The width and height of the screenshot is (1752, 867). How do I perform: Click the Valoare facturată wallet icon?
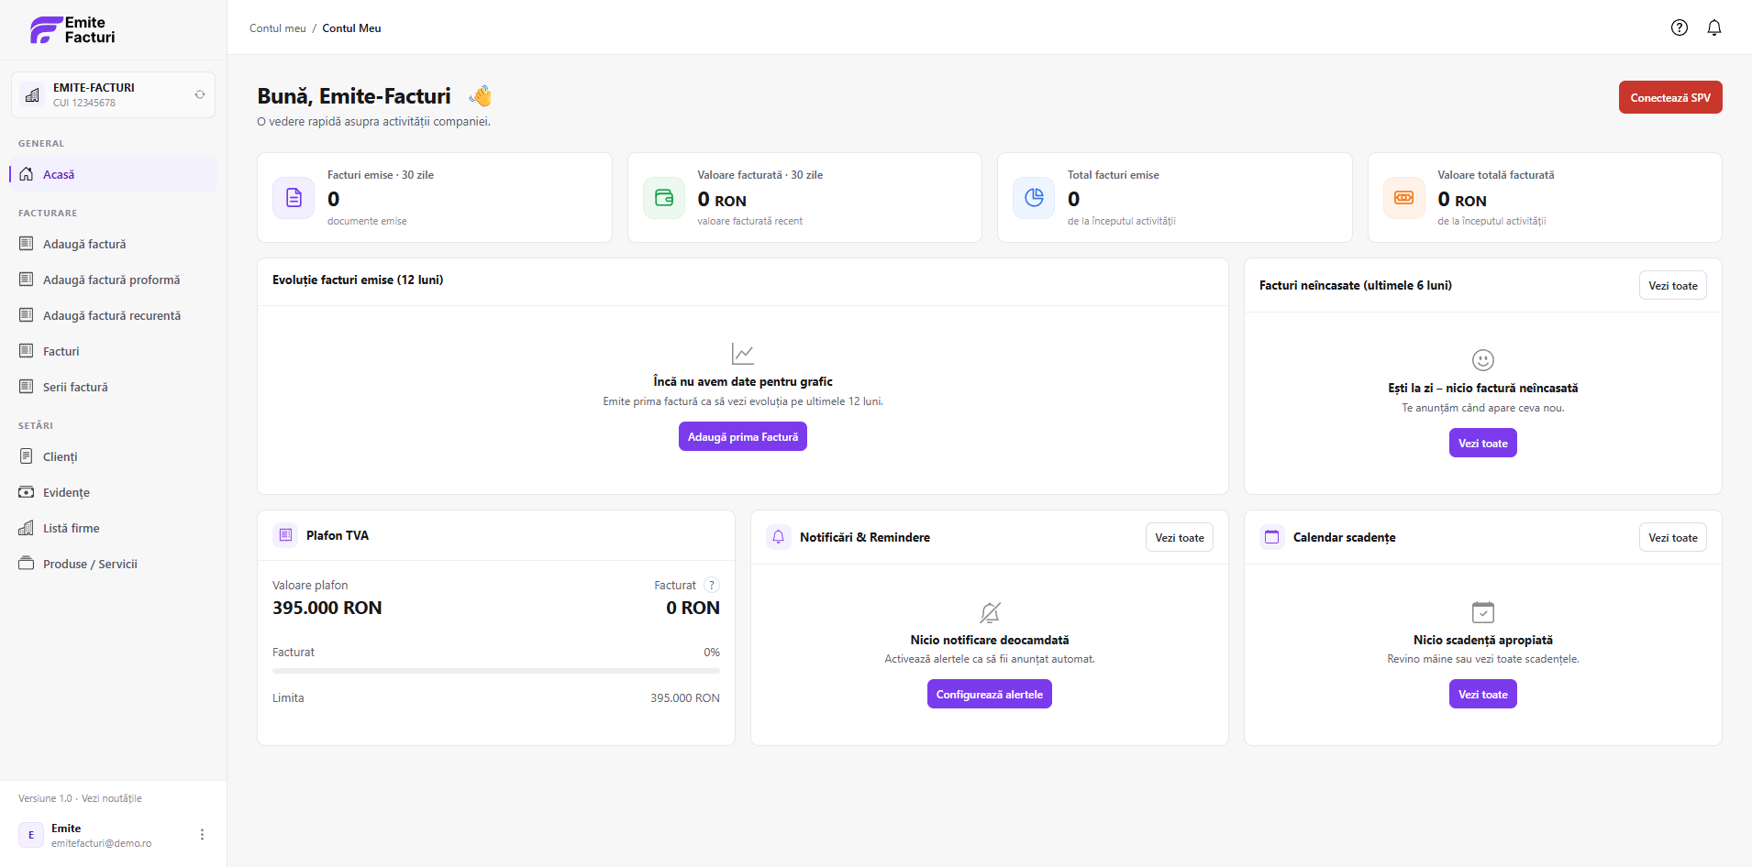pyautogui.click(x=664, y=198)
